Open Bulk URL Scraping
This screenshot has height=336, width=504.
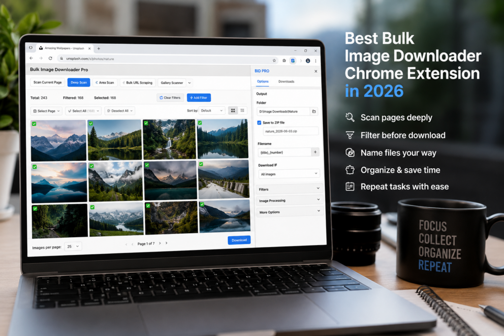pos(138,83)
